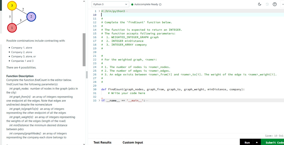Open editor help question mark icon
This screenshot has height=145, width=284.
(x=275, y=4)
